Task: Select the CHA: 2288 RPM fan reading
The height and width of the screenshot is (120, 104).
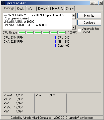Action: point(14,42)
